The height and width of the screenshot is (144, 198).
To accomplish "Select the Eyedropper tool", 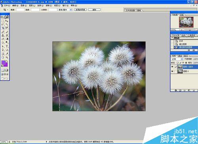I will (7, 54).
